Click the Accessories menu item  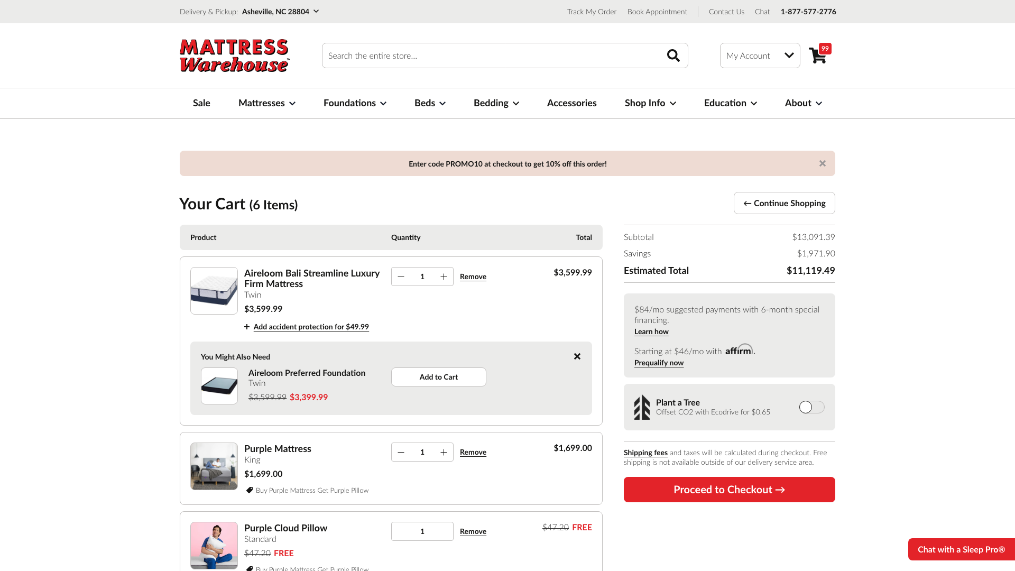coord(571,103)
